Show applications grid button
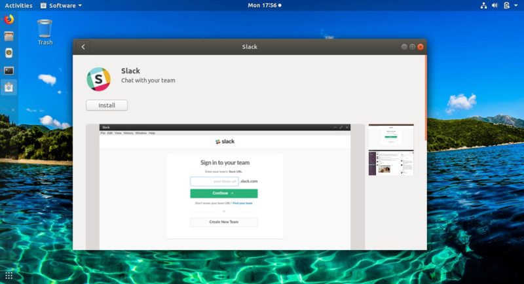The image size is (524, 284). pos(9,275)
